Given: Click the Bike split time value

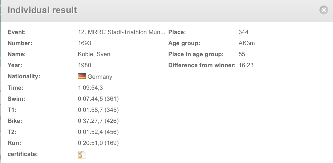Looking at the screenshot, I should point(98,121).
